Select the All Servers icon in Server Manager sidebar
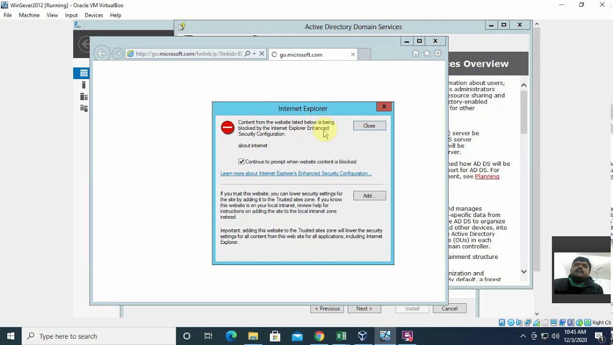This screenshot has height=345, width=613. (x=84, y=96)
